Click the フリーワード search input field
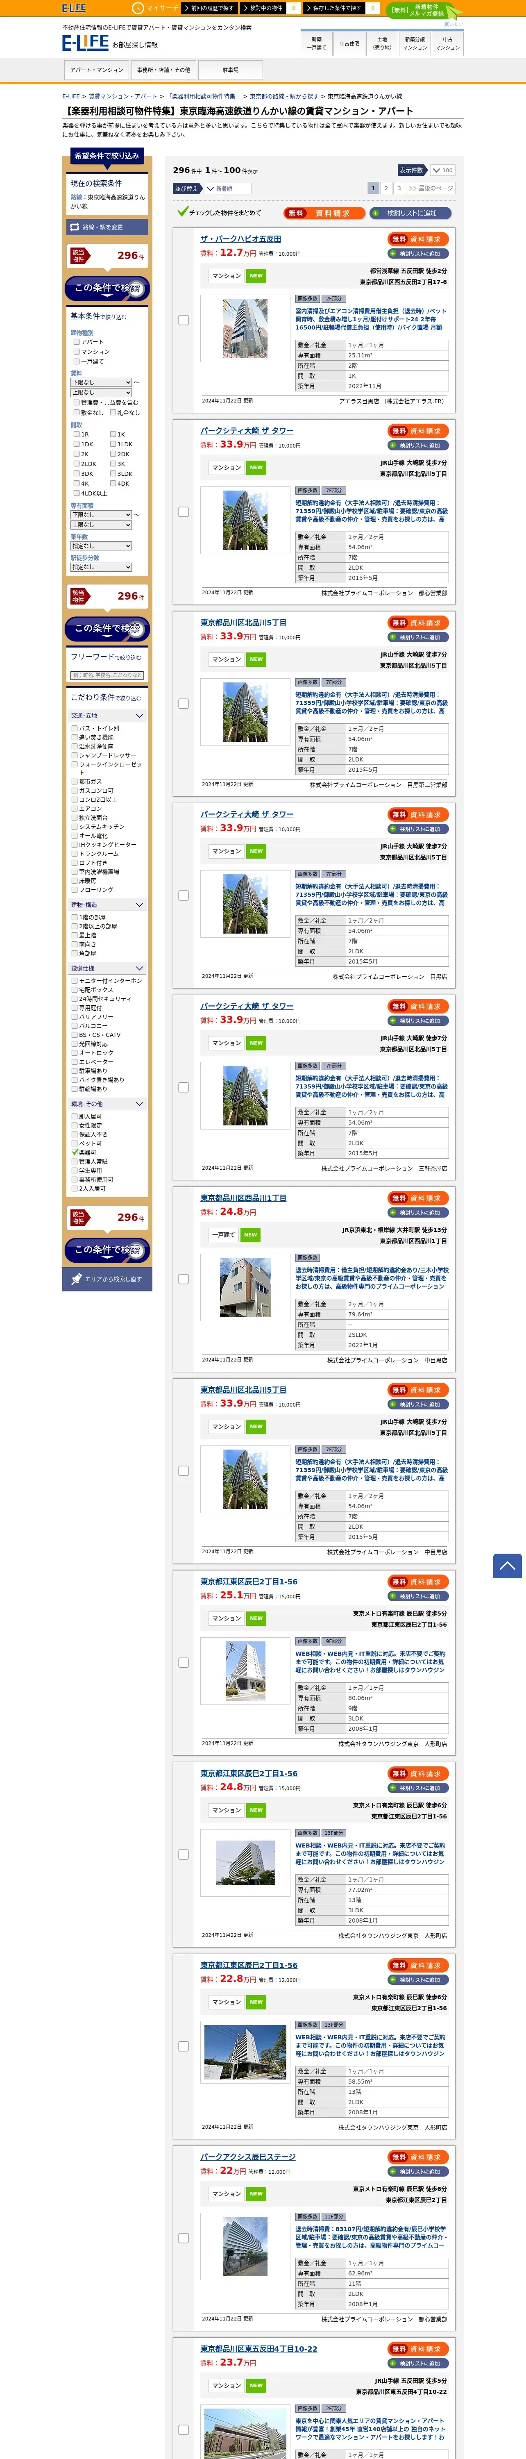This screenshot has height=2459, width=526. pyautogui.click(x=107, y=675)
